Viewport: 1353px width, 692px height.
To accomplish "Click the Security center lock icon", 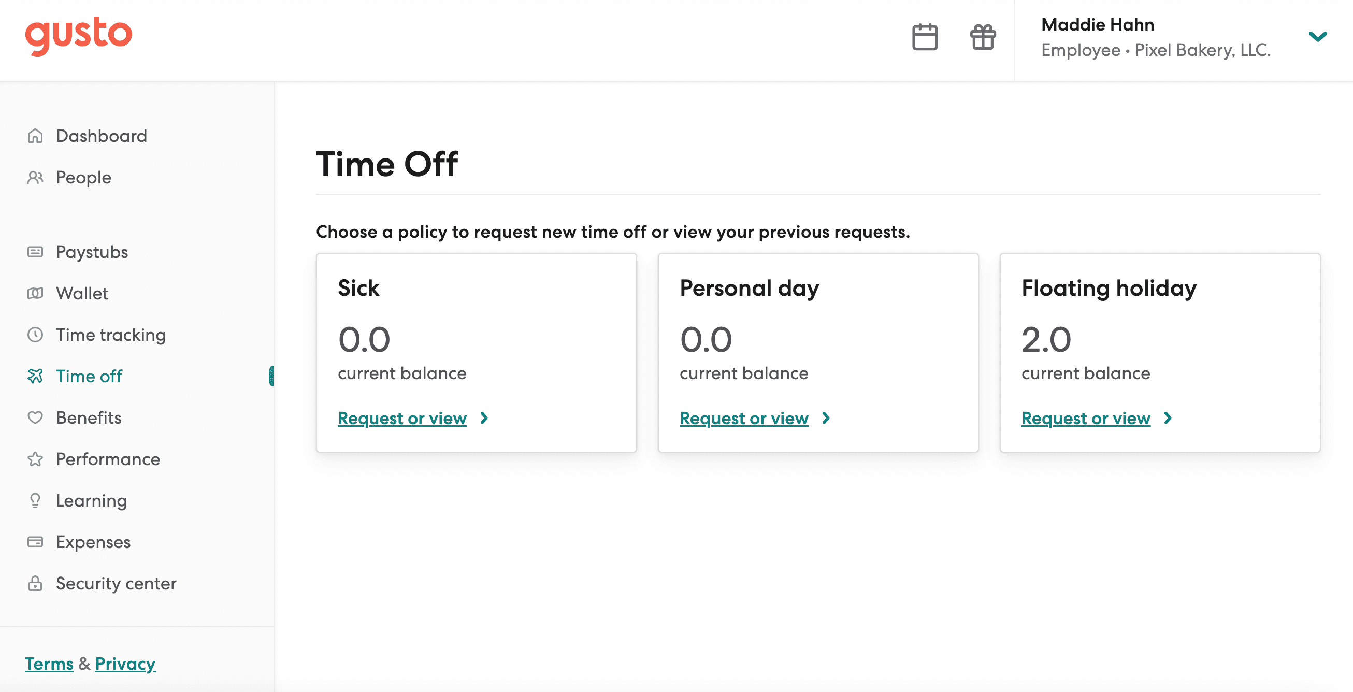I will pos(35,583).
